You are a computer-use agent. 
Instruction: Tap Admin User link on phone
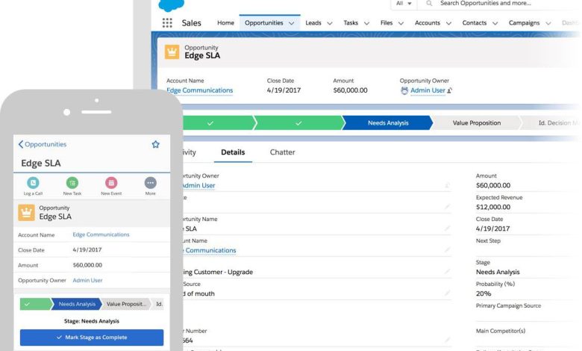coord(87,281)
